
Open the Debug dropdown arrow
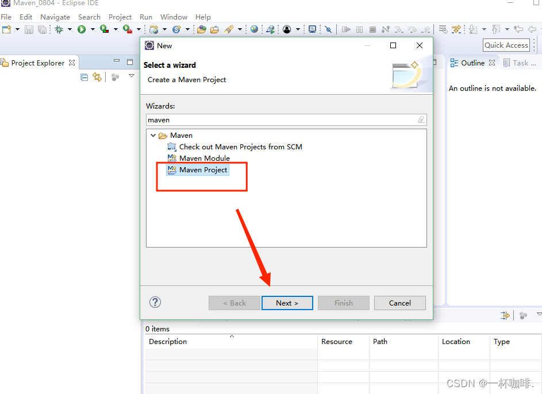click(70, 29)
